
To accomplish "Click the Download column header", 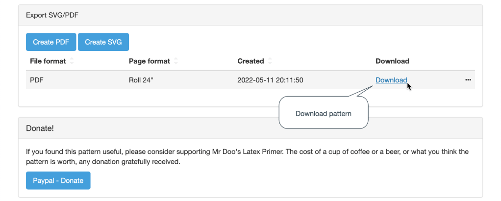I will 392,61.
